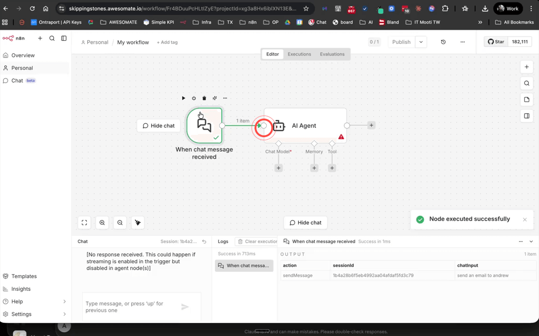Expand the node options ellipsis menu
Image resolution: width=539 pixels, height=336 pixels.
[225, 98]
